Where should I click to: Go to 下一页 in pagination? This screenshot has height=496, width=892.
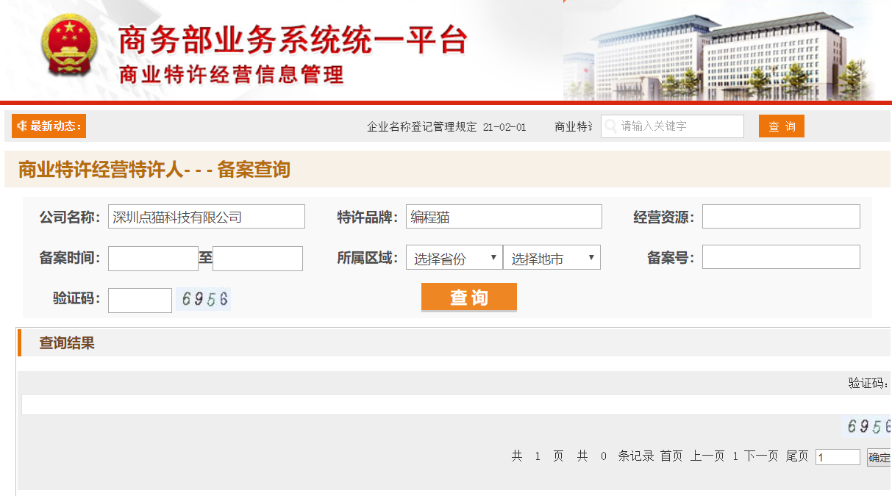click(x=761, y=456)
